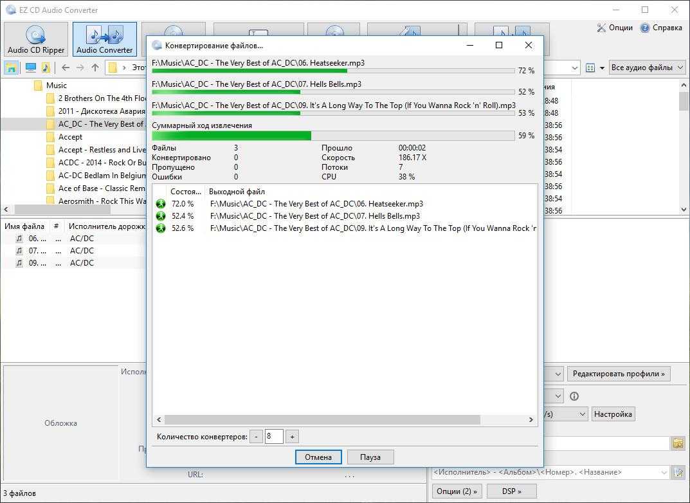Edit filename pattern with pencil icon
This screenshot has height=503, width=690.
tap(678, 473)
